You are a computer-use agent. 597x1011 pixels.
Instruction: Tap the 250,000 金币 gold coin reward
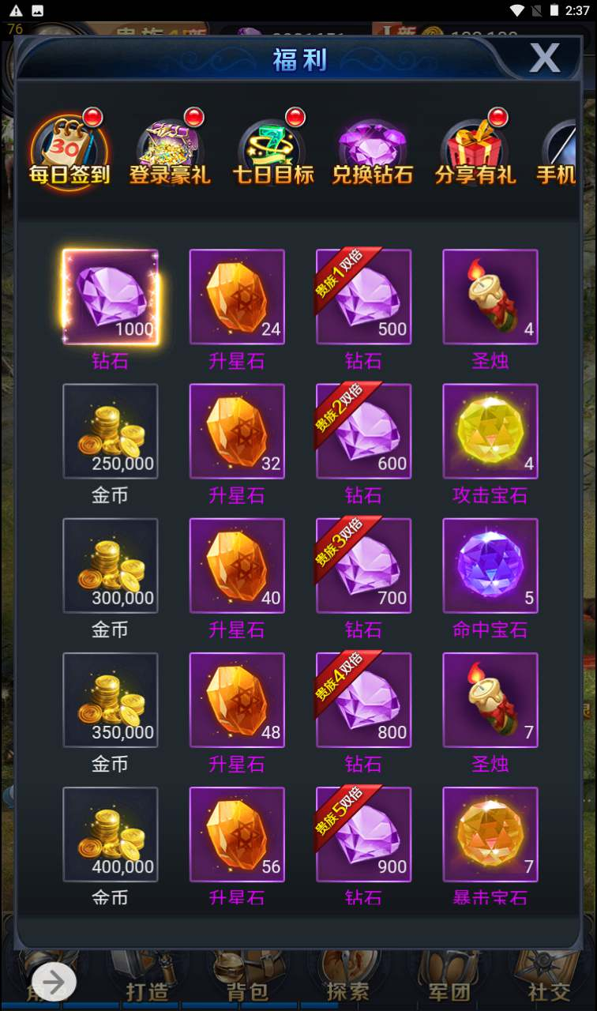(111, 431)
